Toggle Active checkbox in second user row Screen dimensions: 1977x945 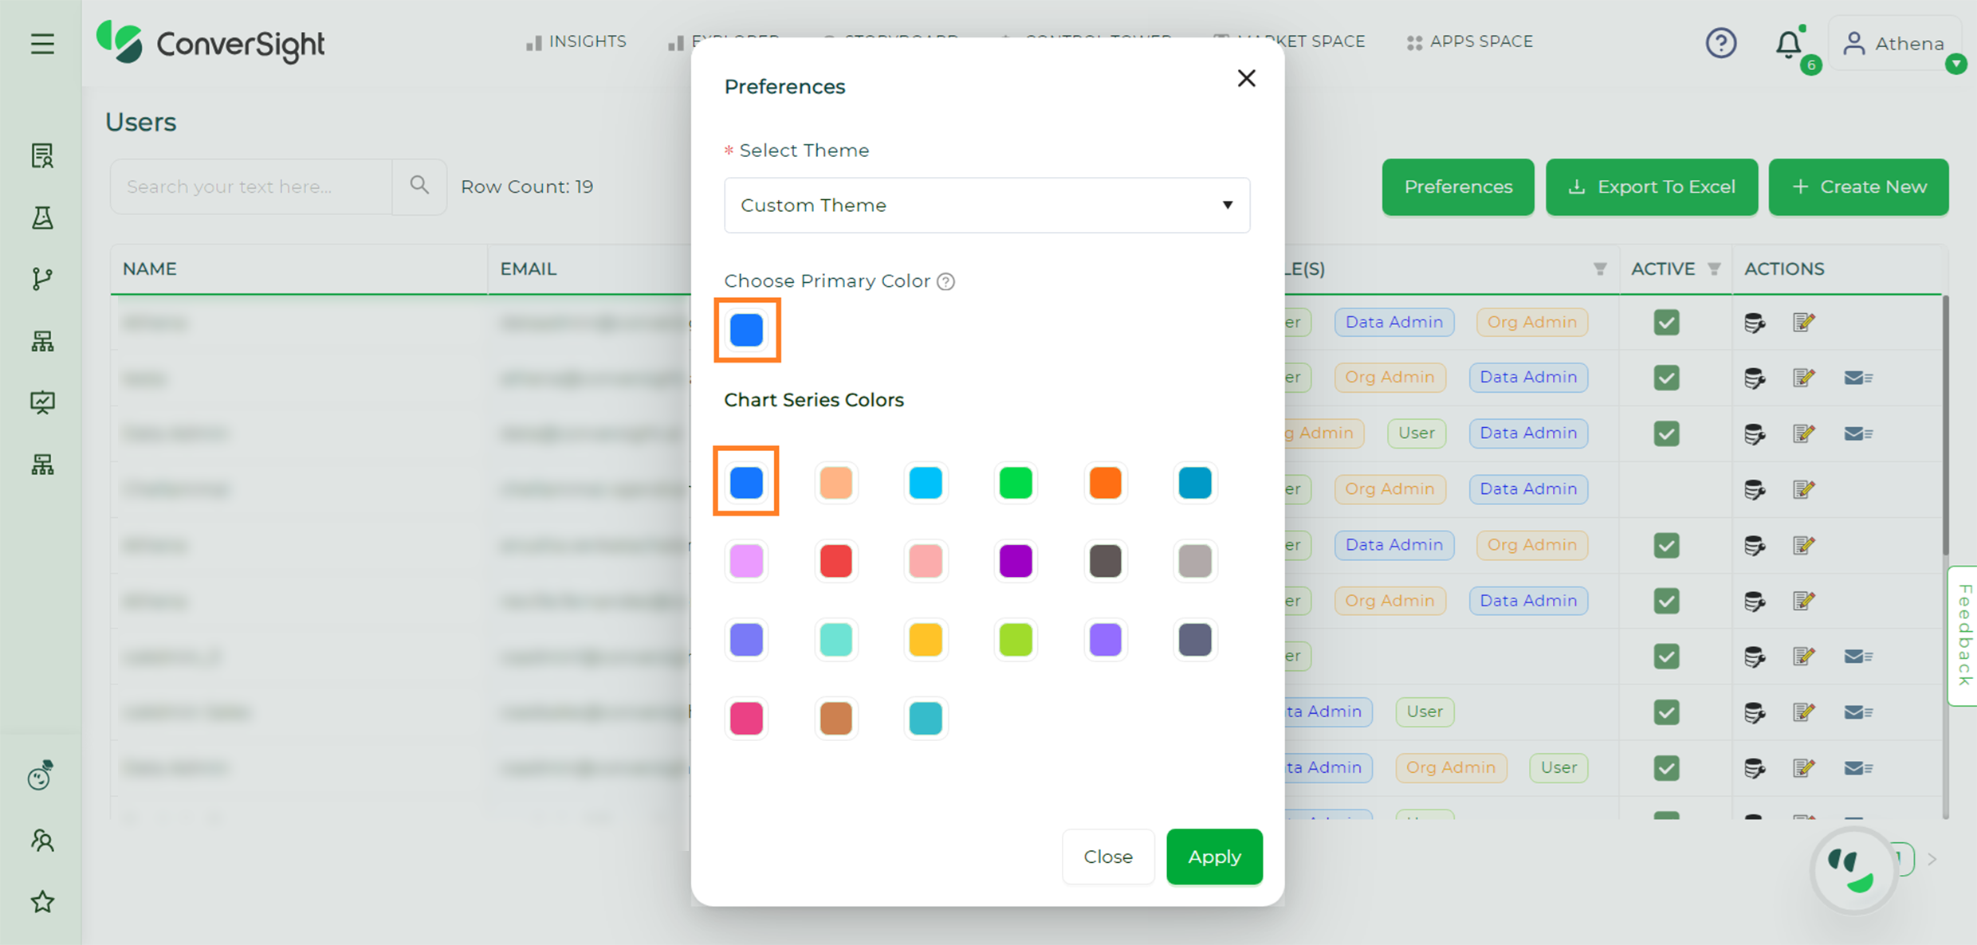[x=1666, y=378]
